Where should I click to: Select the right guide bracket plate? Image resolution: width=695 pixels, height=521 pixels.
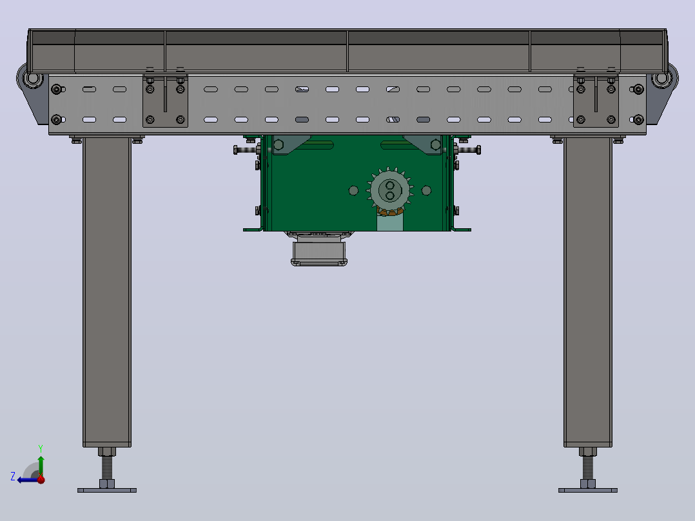(x=596, y=101)
